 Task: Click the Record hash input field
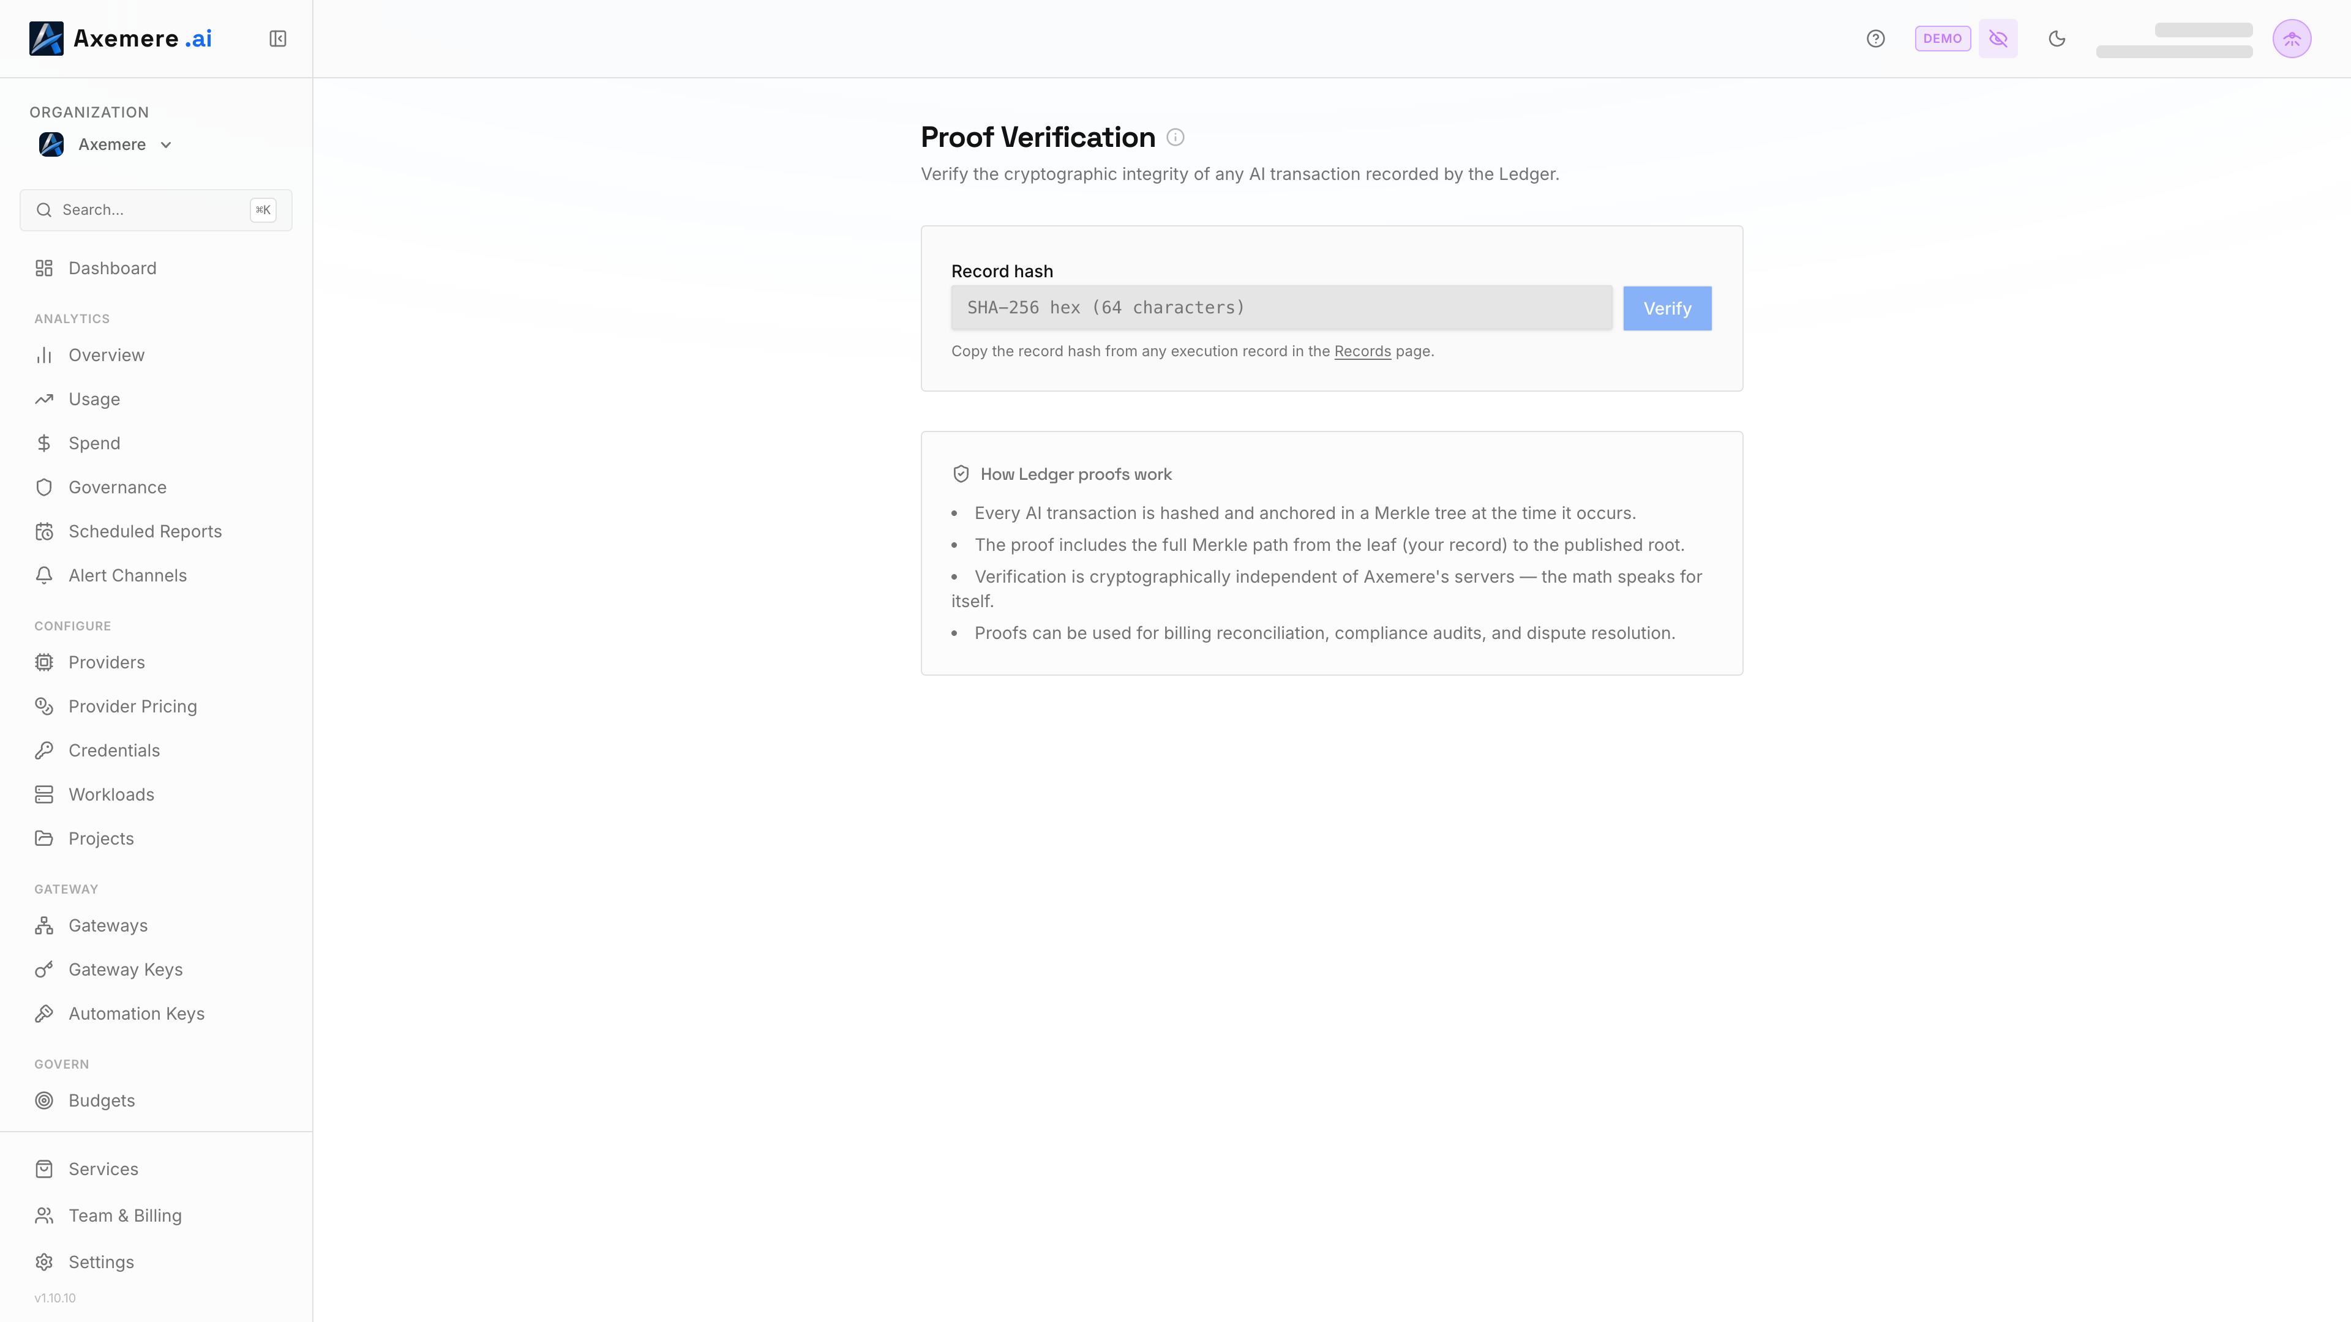point(1281,308)
